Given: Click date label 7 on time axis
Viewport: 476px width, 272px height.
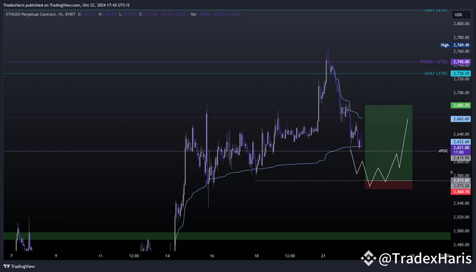Looking at the screenshot, I should (11, 256).
